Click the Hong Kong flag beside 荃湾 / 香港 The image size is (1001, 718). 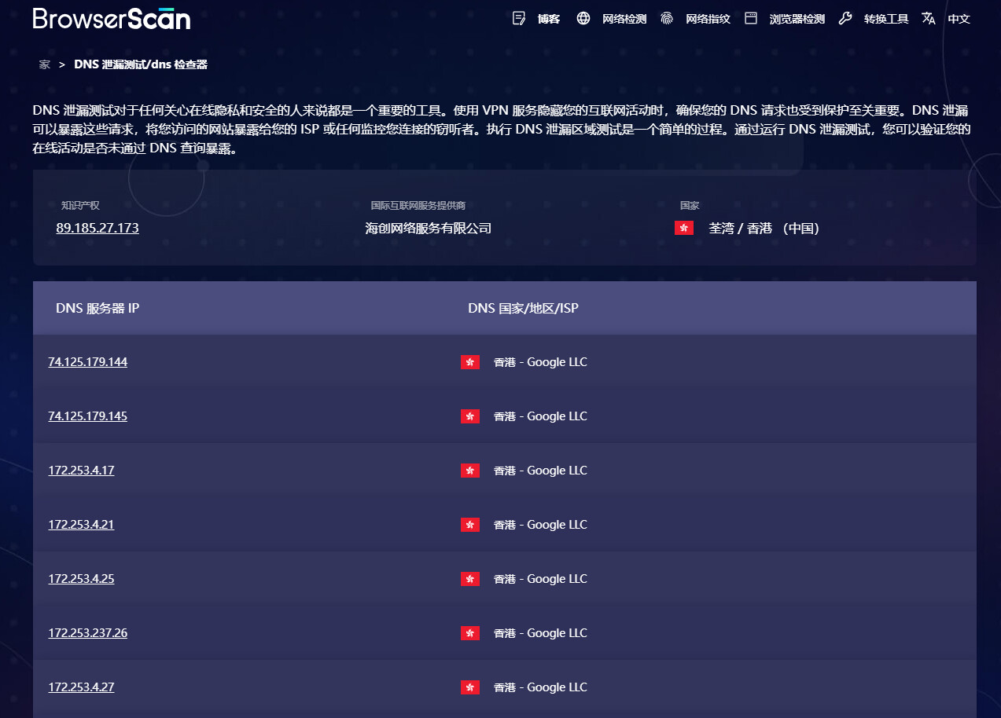coord(684,229)
